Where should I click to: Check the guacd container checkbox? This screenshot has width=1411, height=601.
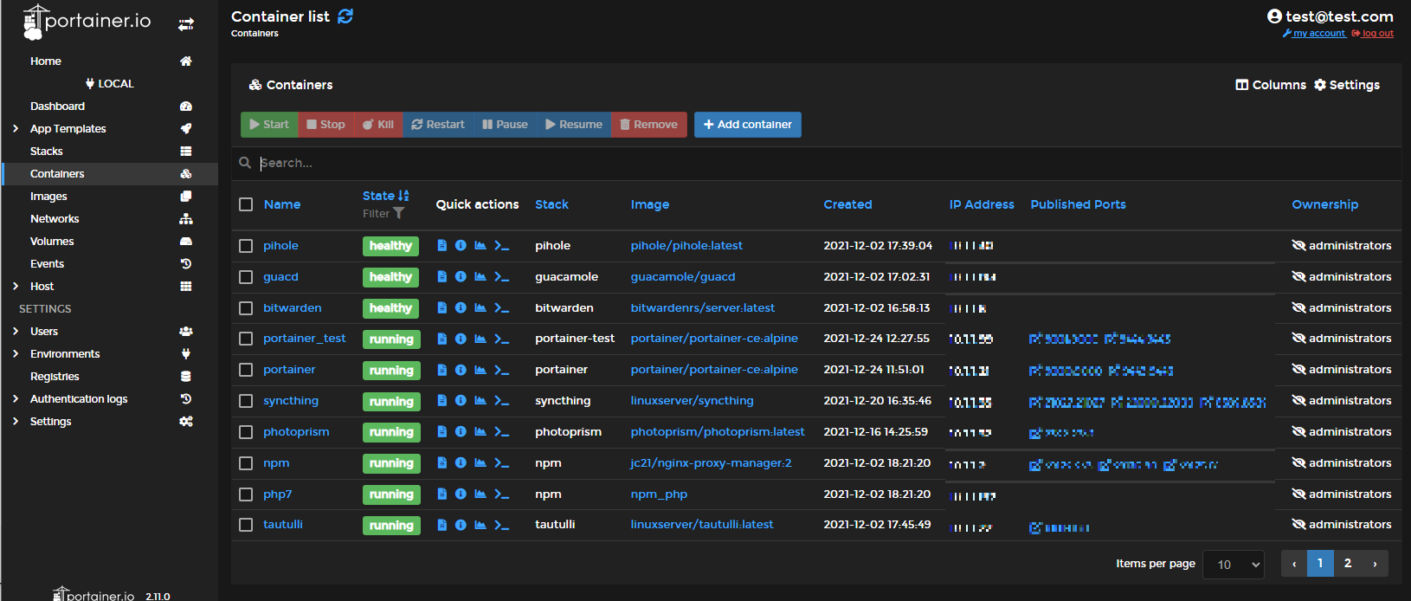pyautogui.click(x=246, y=277)
